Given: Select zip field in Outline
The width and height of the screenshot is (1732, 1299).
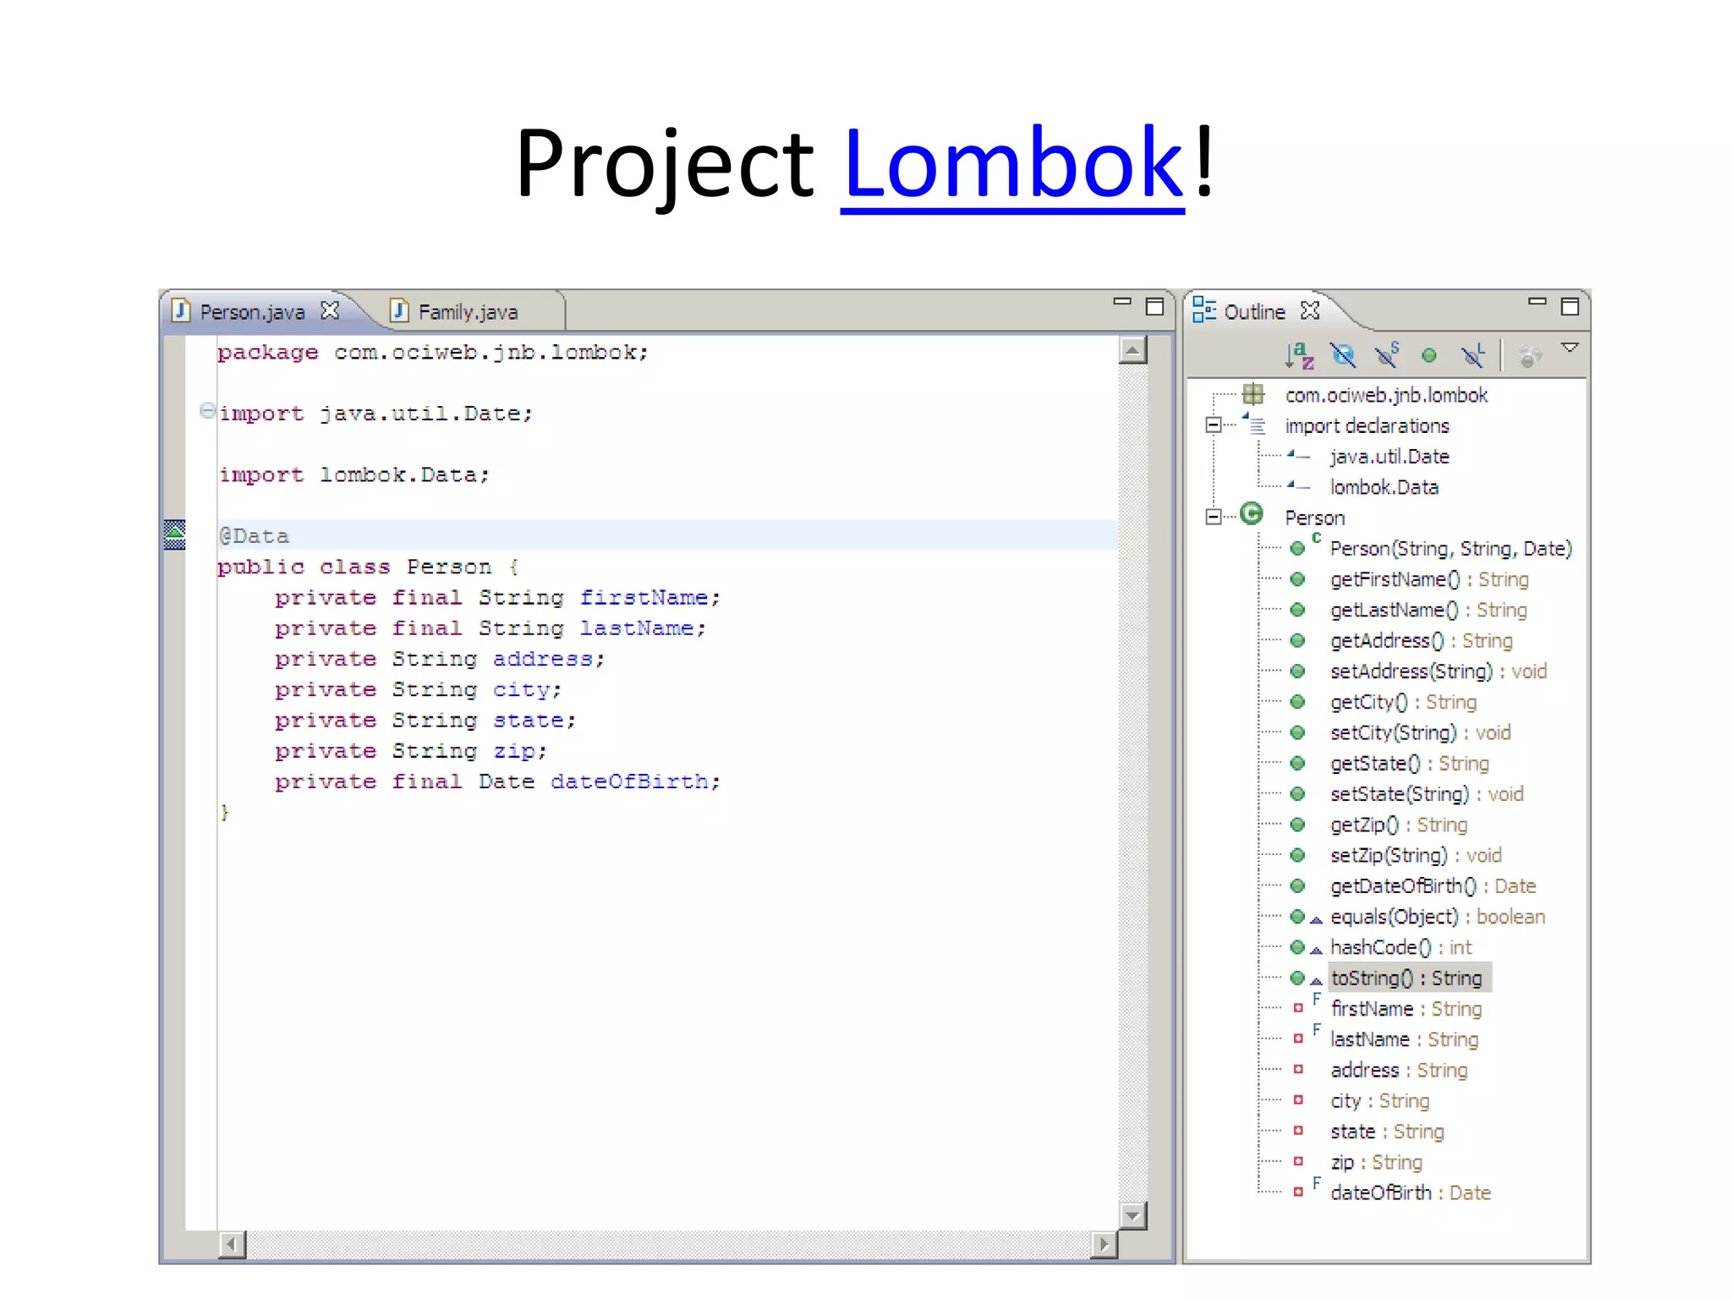Looking at the screenshot, I should coord(1376,1162).
